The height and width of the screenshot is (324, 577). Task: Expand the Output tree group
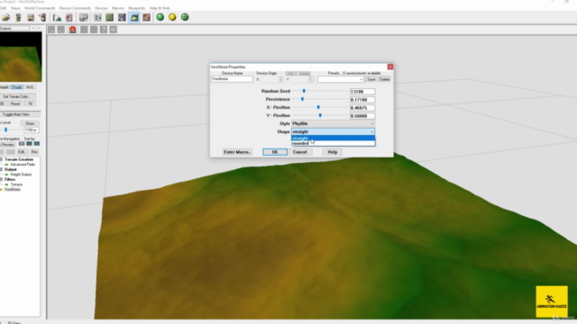point(2,169)
